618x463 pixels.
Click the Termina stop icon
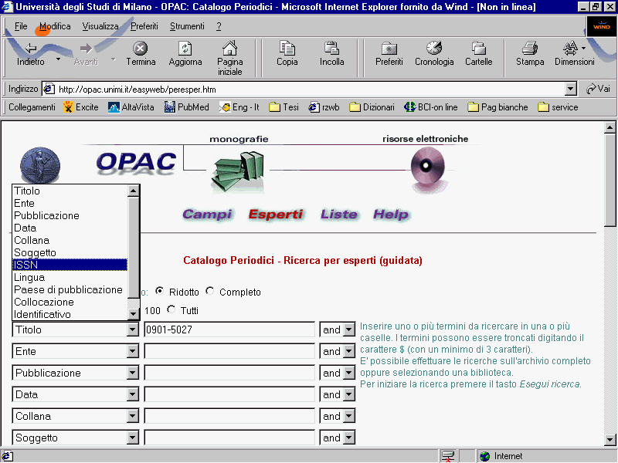[x=141, y=49]
